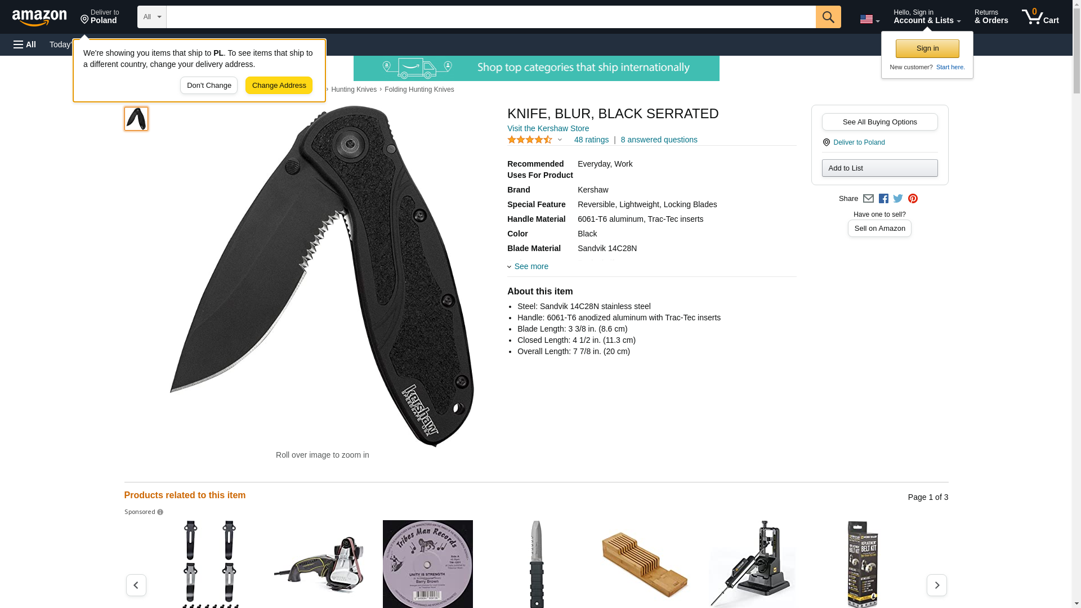Open Account & Lists menu
1081x608 pixels.
pyautogui.click(x=927, y=17)
